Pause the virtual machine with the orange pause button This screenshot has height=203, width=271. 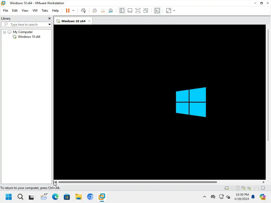[67, 11]
